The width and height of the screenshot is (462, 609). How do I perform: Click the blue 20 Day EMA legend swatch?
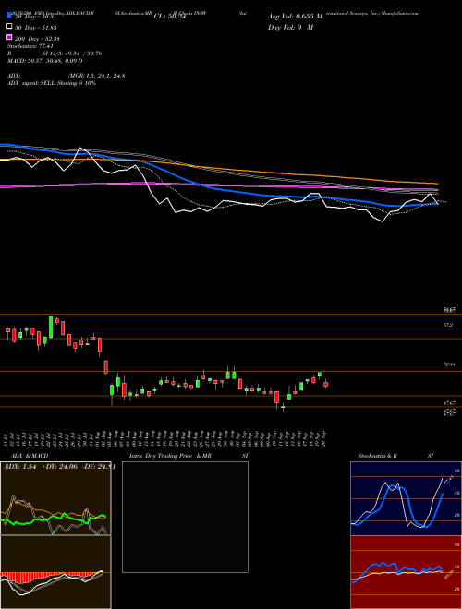coord(9,16)
